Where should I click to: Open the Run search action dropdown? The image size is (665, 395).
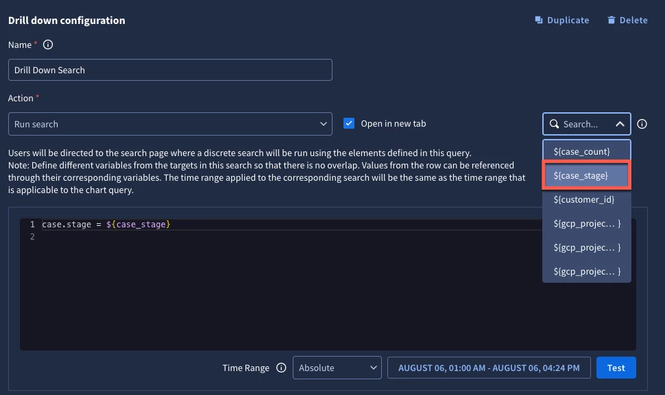point(170,124)
